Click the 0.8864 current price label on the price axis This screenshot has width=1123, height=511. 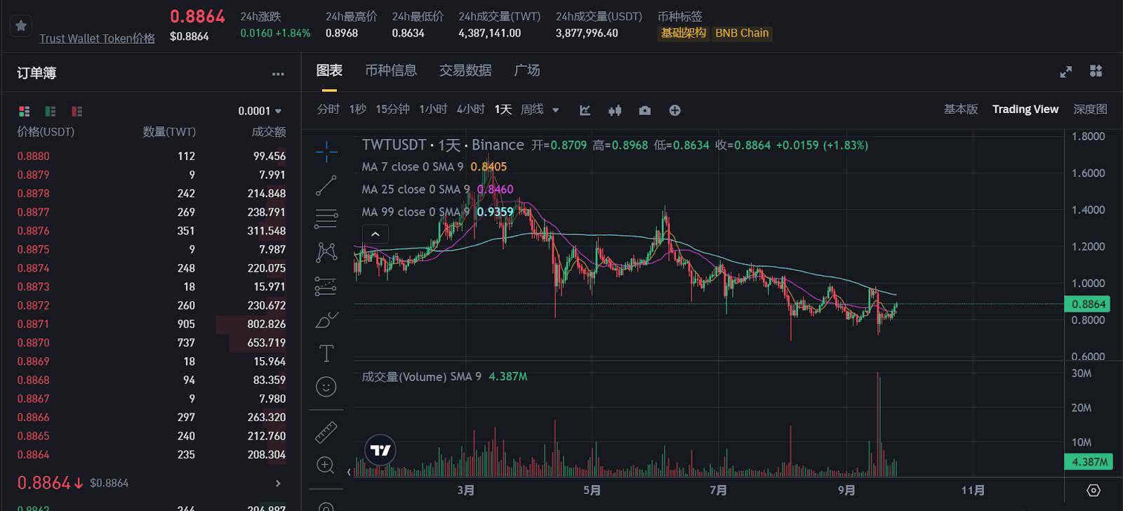coord(1088,304)
